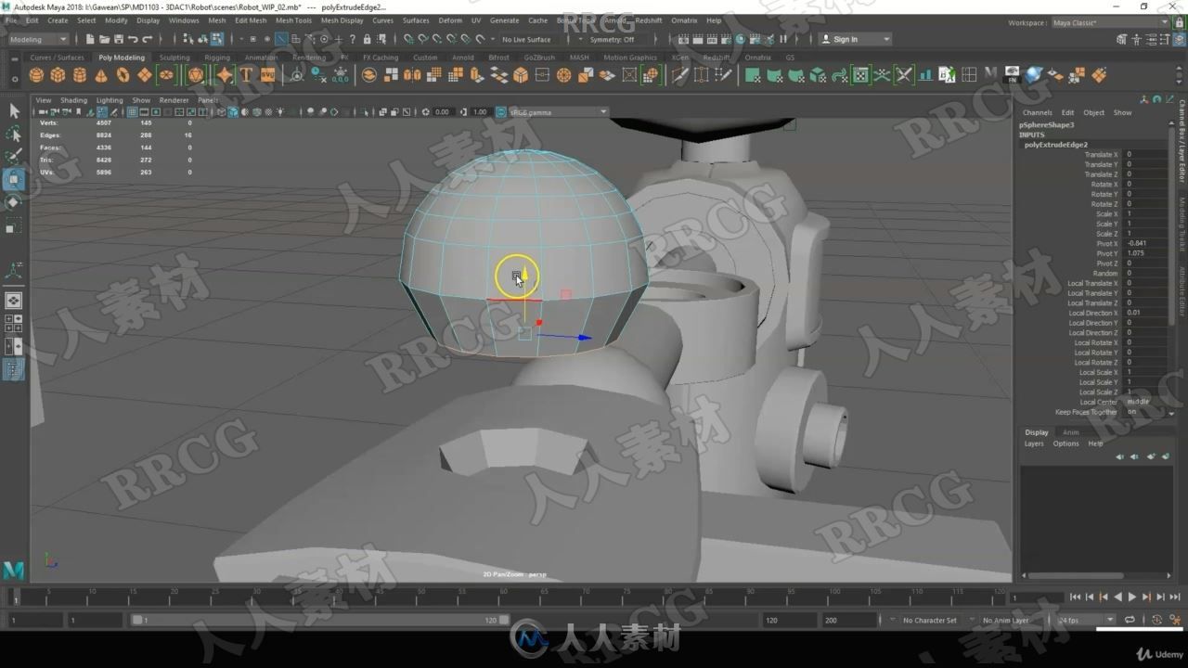Click the Render current frame icon
1188x668 pixels.
click(698, 39)
